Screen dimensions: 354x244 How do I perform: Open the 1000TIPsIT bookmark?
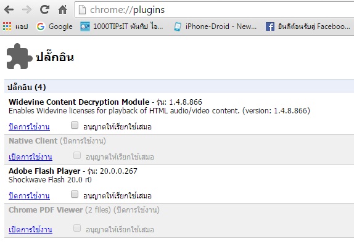(x=121, y=26)
